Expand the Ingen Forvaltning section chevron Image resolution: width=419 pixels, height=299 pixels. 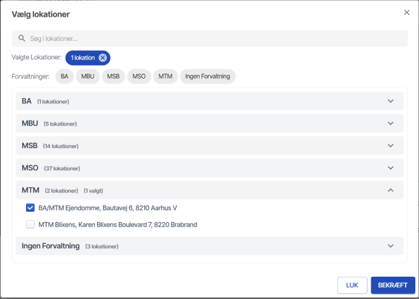tap(390, 246)
